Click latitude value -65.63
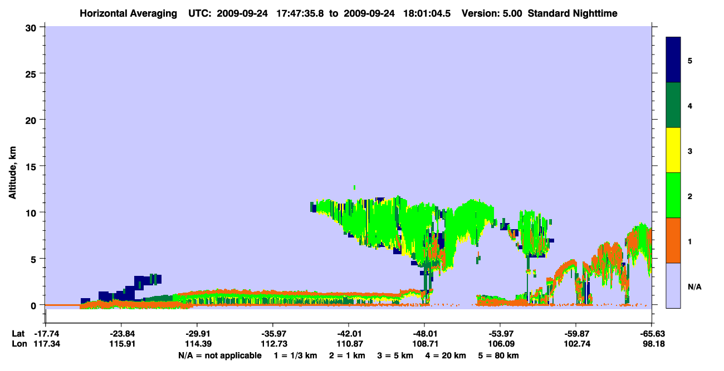 click(x=652, y=334)
